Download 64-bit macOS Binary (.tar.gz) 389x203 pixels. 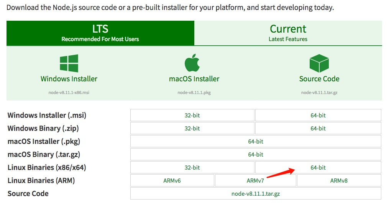click(x=256, y=155)
